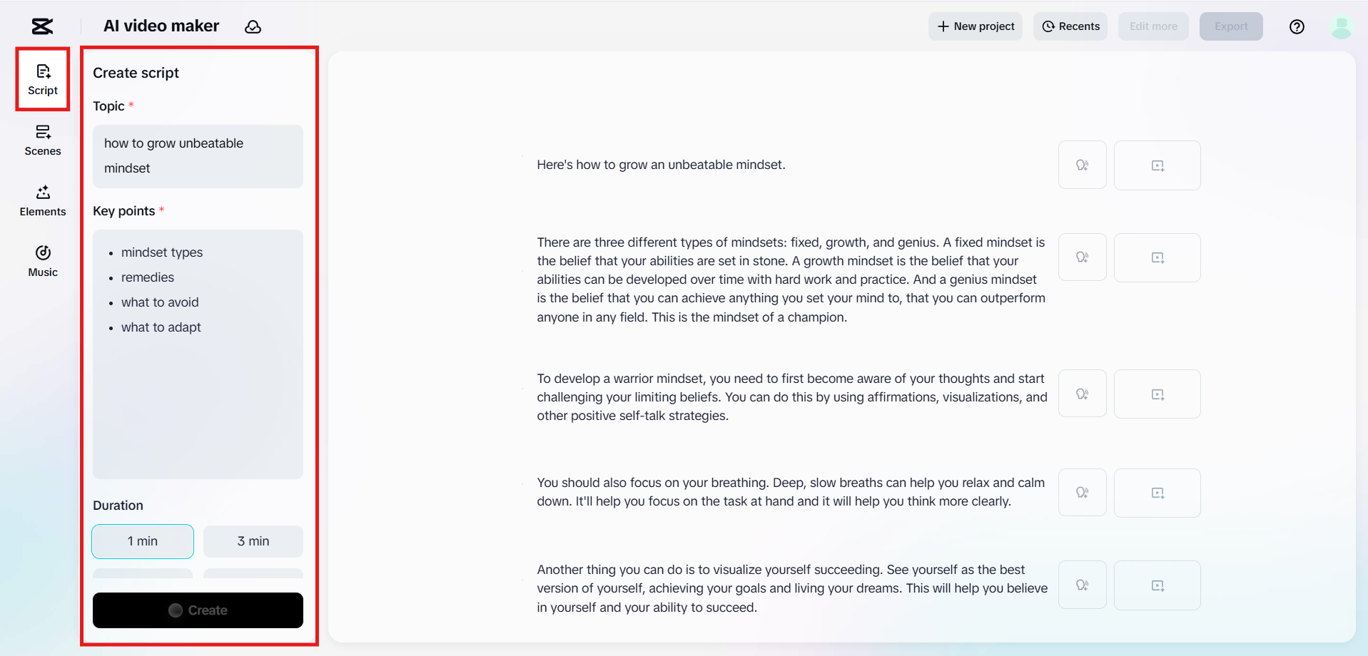Click into the Topic text field
Image resolution: width=1368 pixels, height=656 pixels.
(198, 156)
